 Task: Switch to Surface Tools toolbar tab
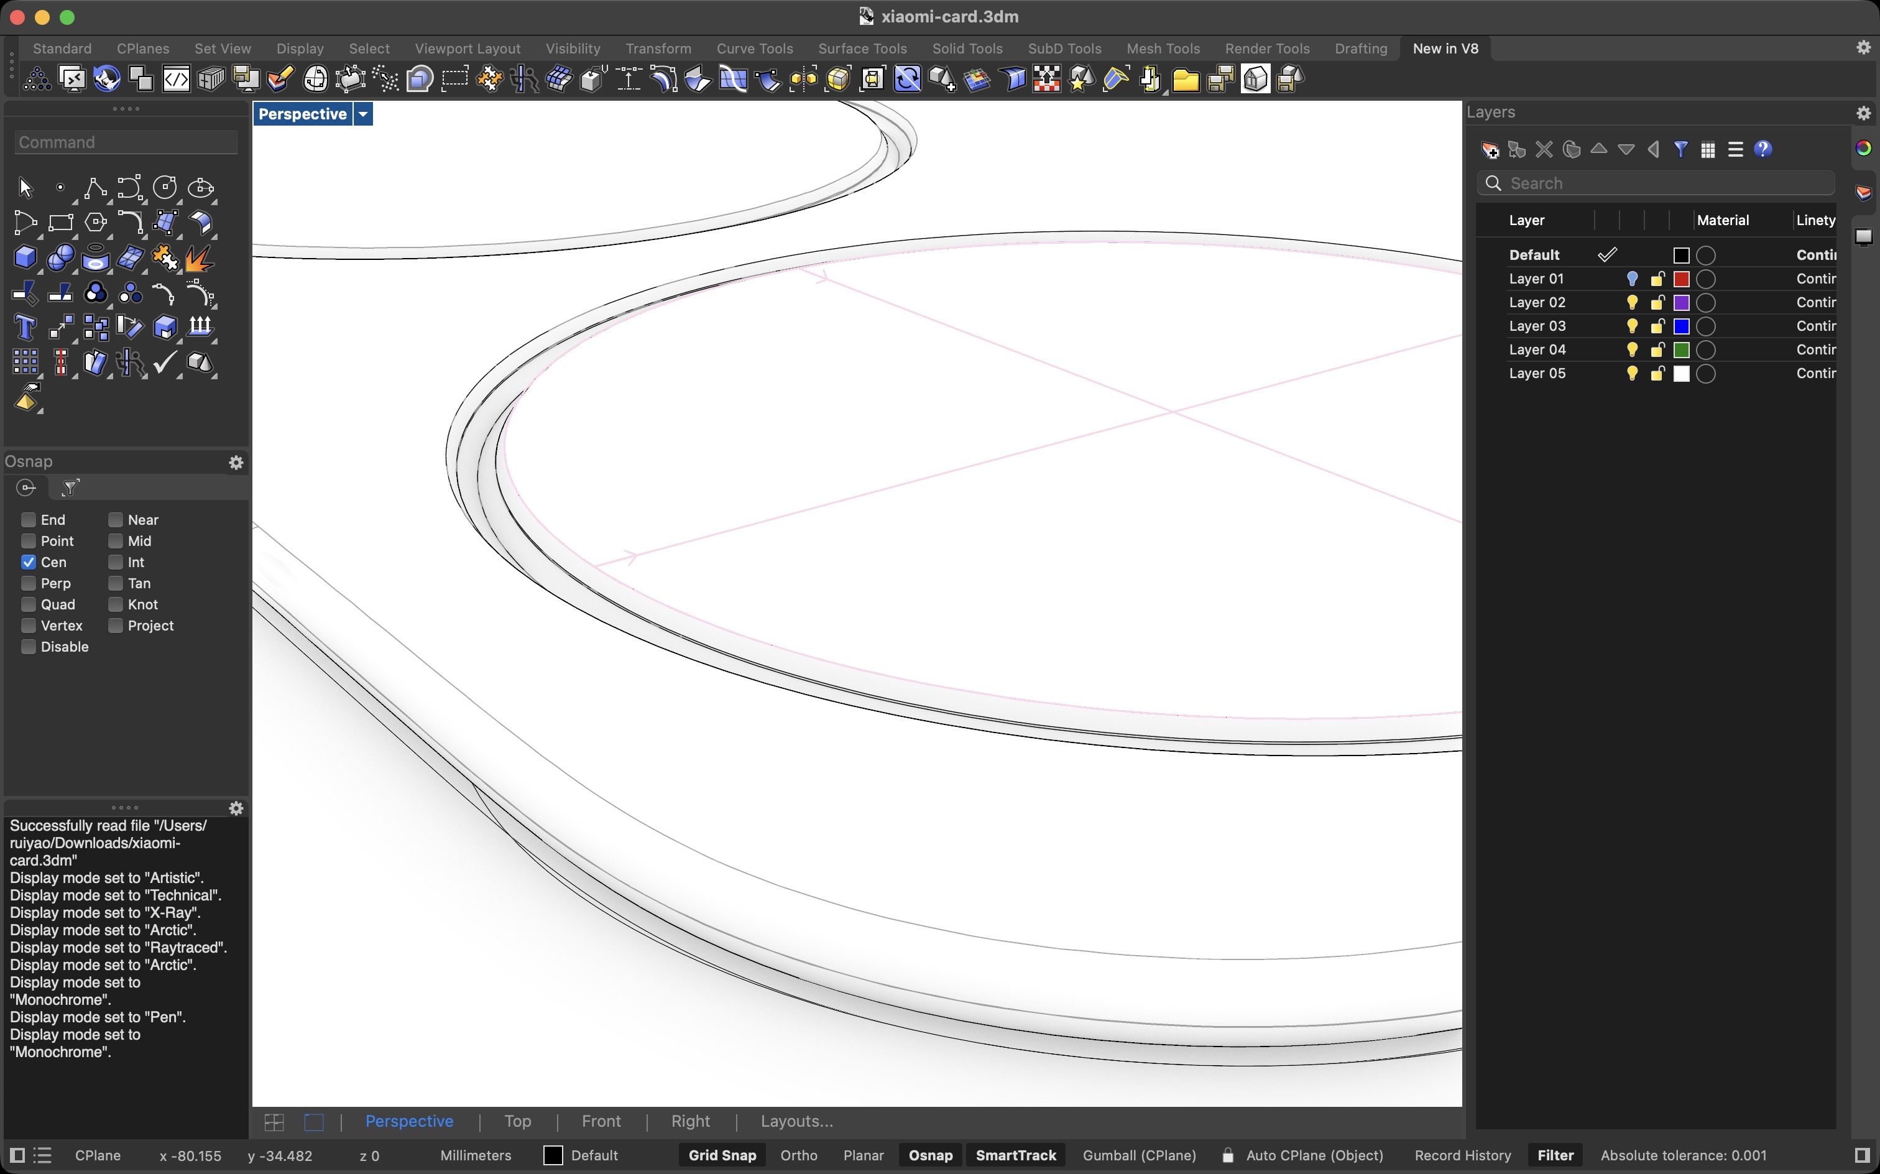[862, 48]
